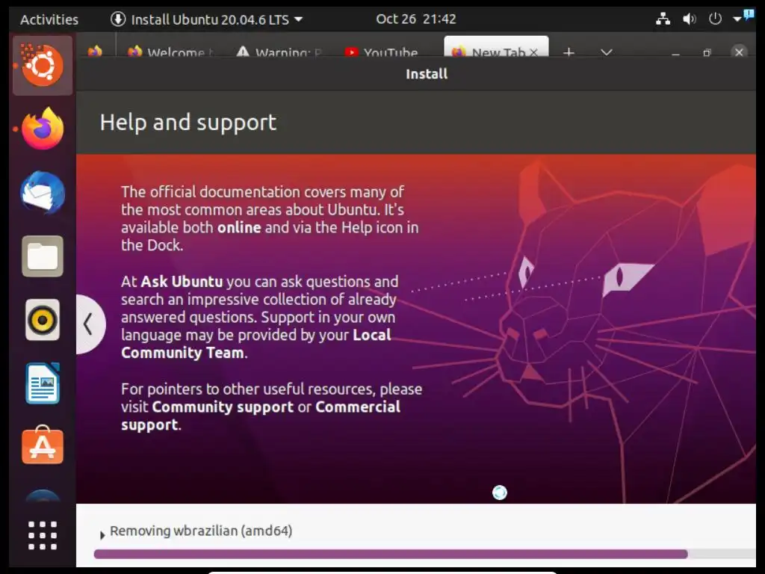Screen dimensions: 765x574
Task: Open the clock Oct 26 21:42 calendar
Action: click(415, 19)
